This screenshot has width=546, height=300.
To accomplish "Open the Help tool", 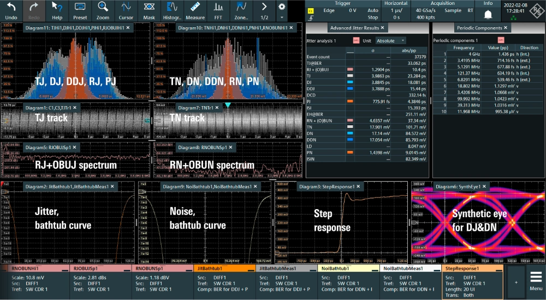I will point(57,11).
